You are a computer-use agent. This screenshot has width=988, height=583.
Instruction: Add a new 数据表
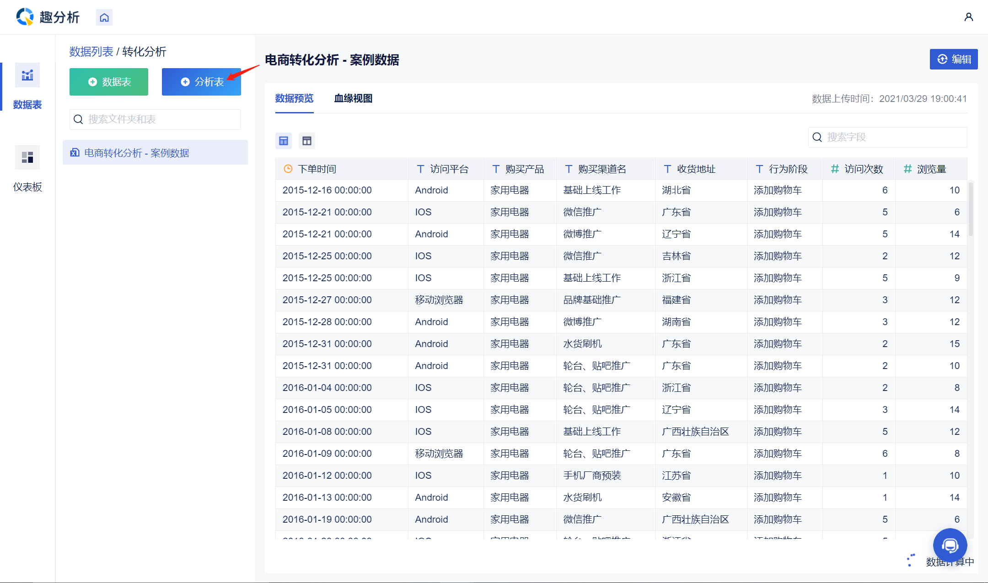pos(109,82)
